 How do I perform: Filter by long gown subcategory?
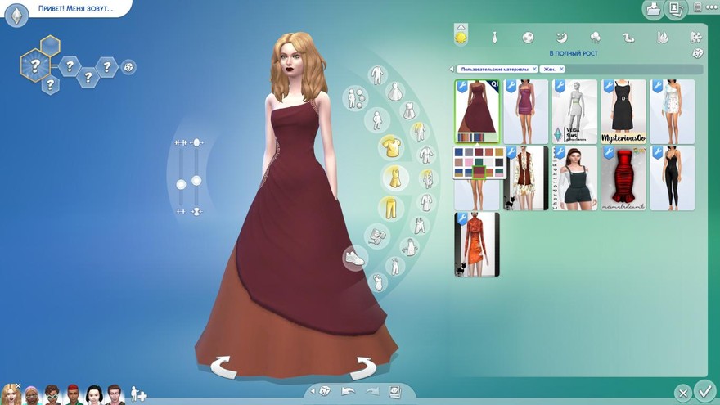pos(395,92)
